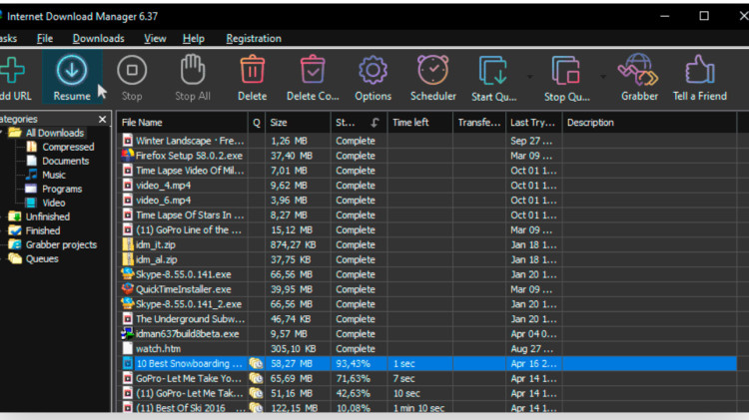The width and height of the screenshot is (749, 420).
Task: Close the Categories side panel
Action: (102, 119)
